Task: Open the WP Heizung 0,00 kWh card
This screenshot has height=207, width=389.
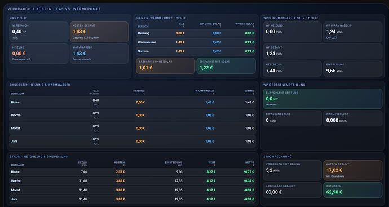Action: pyautogui.click(x=292, y=32)
